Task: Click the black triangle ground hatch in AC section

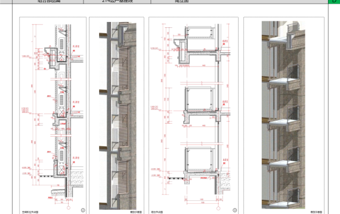Action: tap(46, 177)
